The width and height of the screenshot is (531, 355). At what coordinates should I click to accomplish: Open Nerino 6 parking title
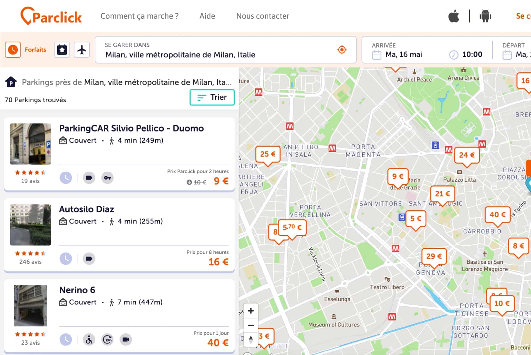pos(77,290)
